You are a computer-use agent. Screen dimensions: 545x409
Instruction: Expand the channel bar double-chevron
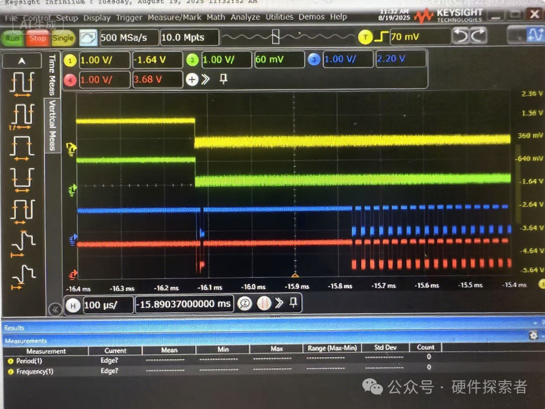pyautogui.click(x=206, y=79)
